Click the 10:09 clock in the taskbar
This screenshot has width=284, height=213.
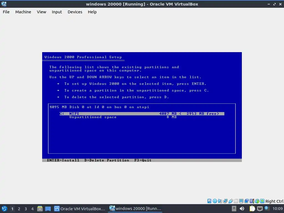(x=278, y=209)
